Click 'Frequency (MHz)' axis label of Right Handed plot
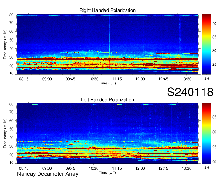The image size is (220, 178). click(x=5, y=44)
